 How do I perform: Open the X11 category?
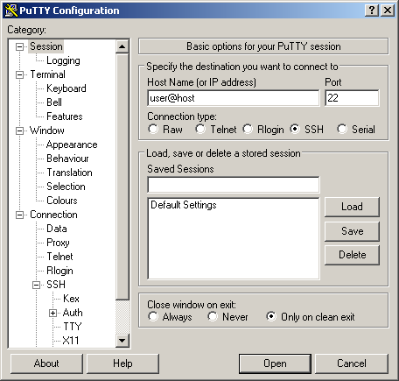71,341
